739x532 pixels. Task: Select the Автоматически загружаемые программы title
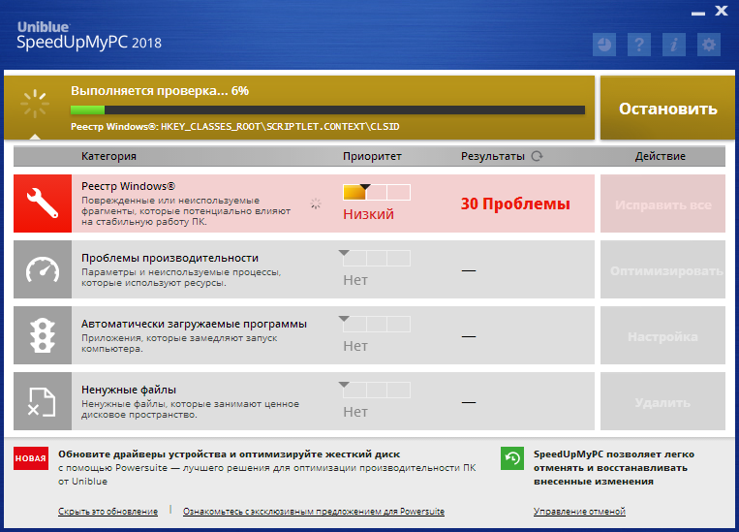click(194, 324)
